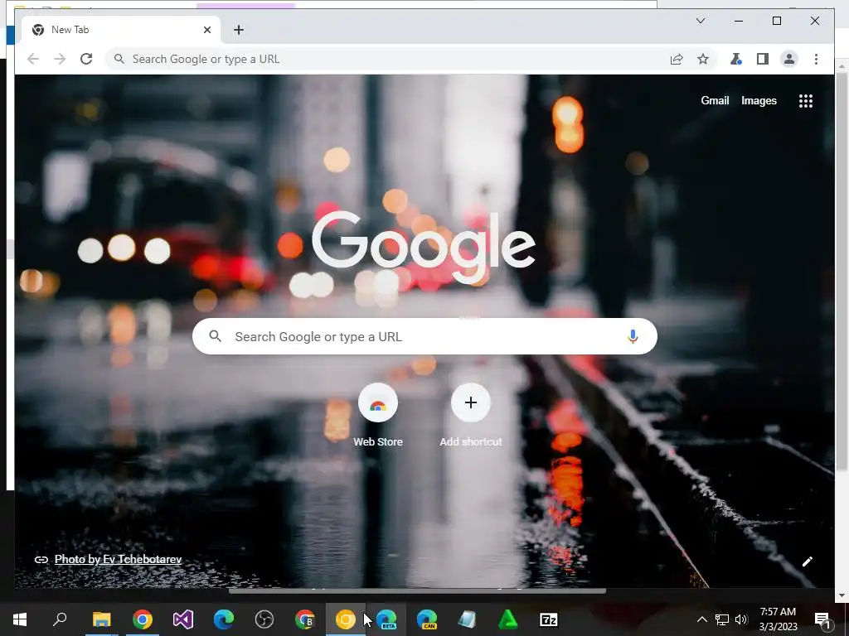The image size is (849, 636).
Task: Open Edge Beta from taskbar
Action: point(386,619)
